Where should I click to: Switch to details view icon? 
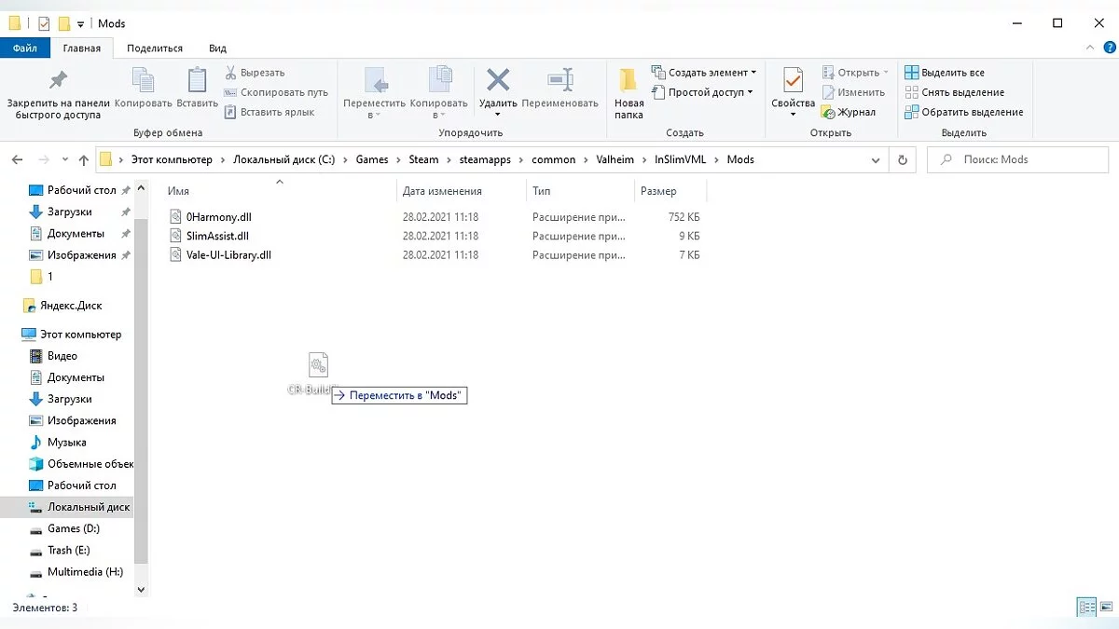point(1086,608)
